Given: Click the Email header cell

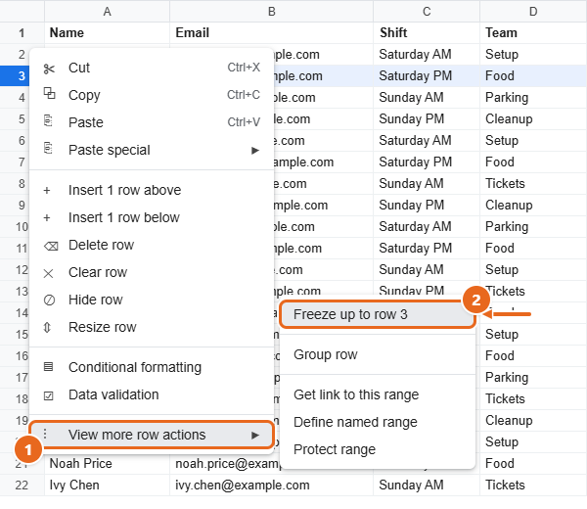Looking at the screenshot, I should (x=271, y=33).
